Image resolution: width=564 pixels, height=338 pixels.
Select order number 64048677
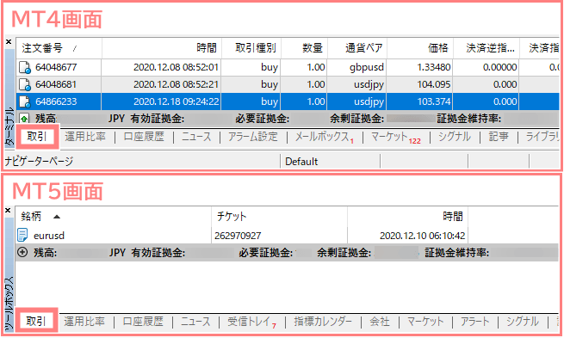pos(56,67)
